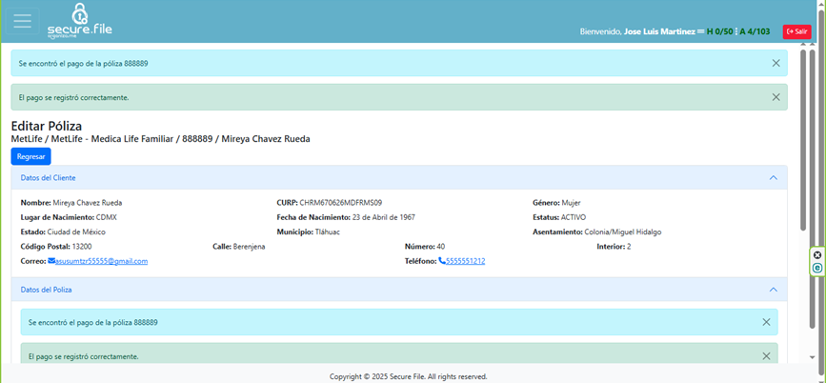Click the Datos del Poliza section header

pyautogui.click(x=46, y=290)
